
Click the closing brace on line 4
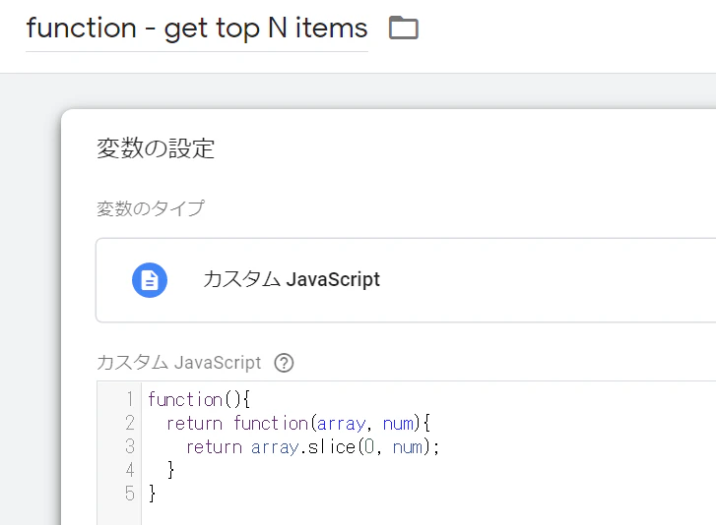(171, 470)
